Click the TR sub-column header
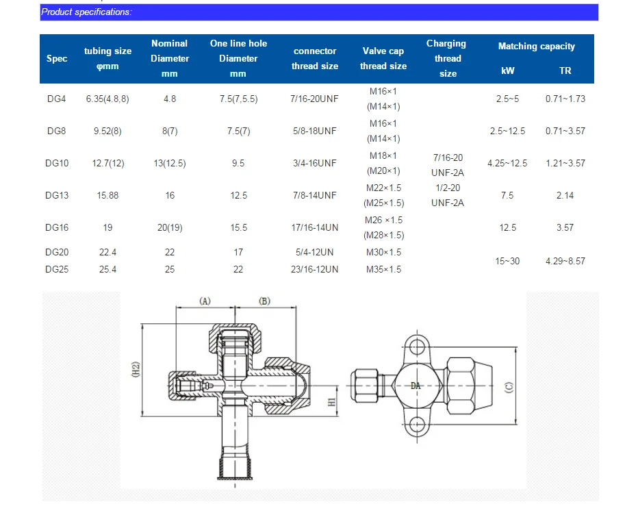Screen dimensions: 625x517 [565, 71]
